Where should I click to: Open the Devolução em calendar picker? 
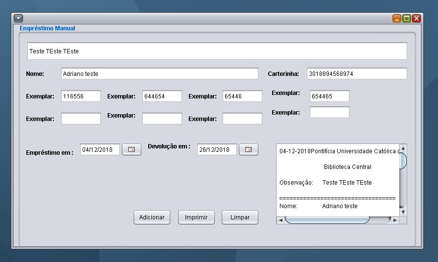pos(248,149)
